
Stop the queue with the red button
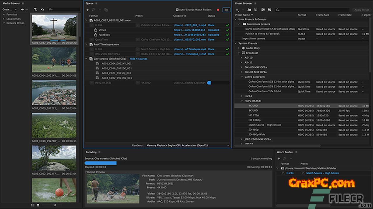[x=218, y=10]
